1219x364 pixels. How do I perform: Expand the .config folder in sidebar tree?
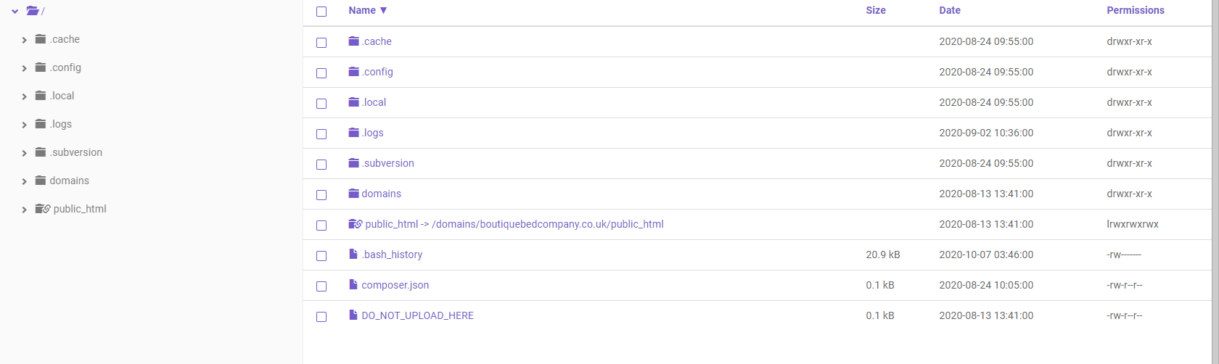point(24,68)
